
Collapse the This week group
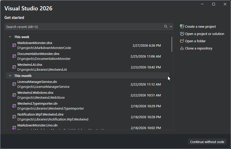[10, 37]
